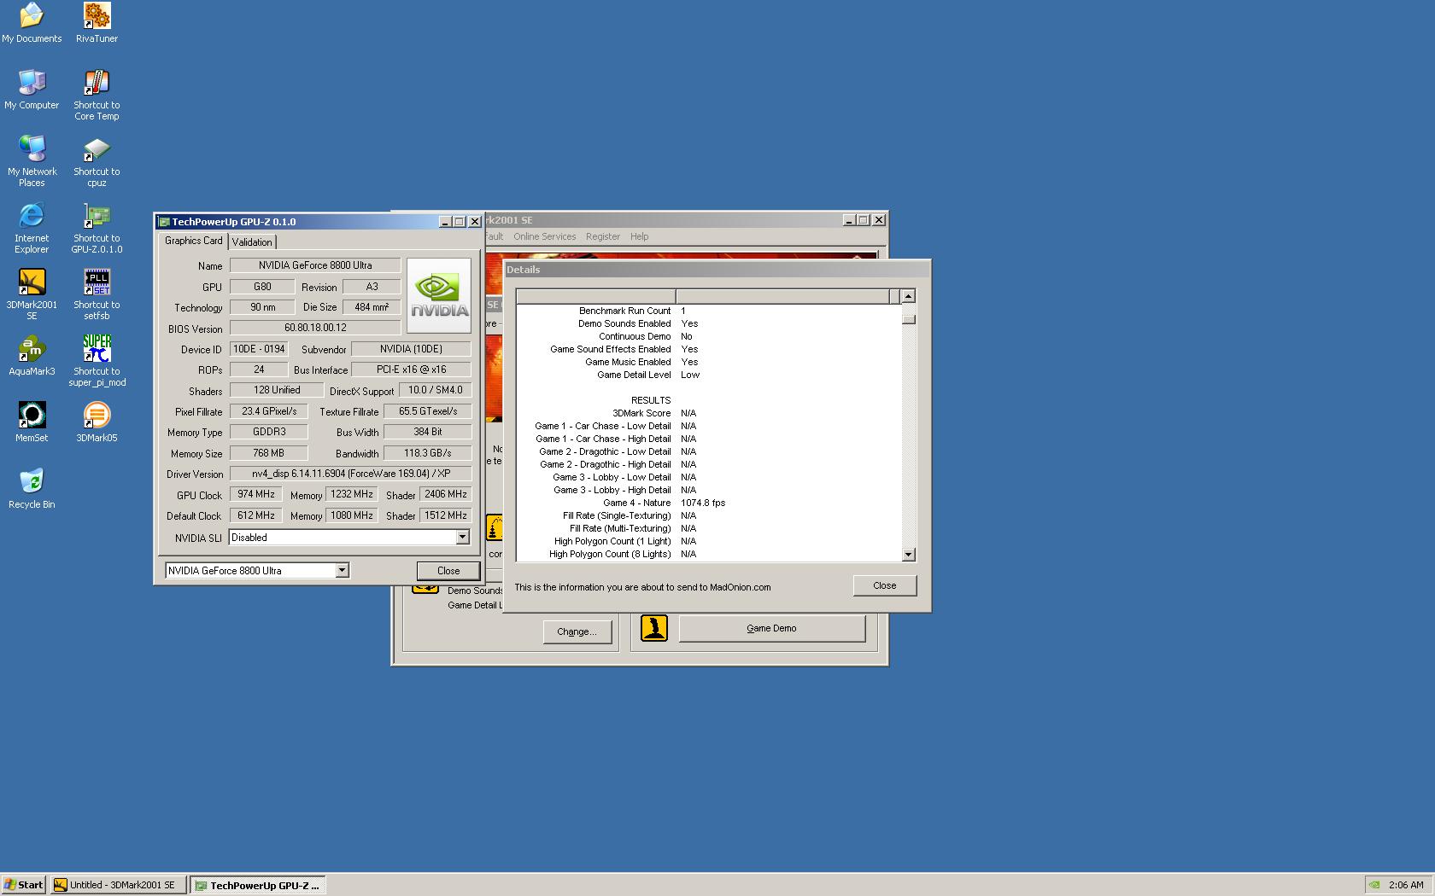Image resolution: width=1435 pixels, height=896 pixels.
Task: Click the Memory Size 768 MB field
Action: pyautogui.click(x=268, y=453)
